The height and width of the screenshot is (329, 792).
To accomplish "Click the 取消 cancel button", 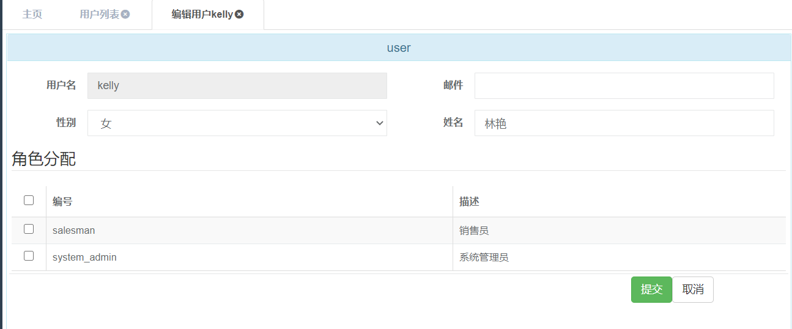I will (x=693, y=289).
